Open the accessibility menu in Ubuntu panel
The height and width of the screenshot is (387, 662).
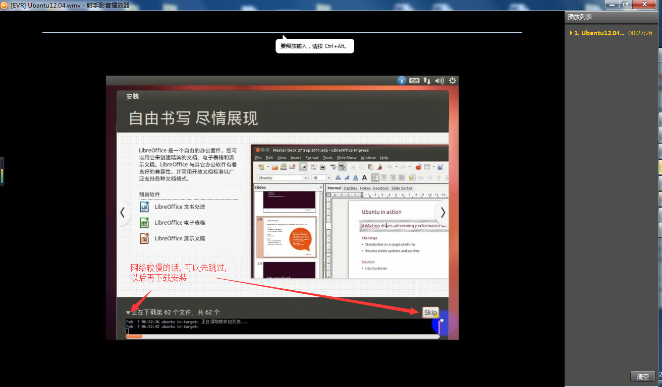pyautogui.click(x=402, y=80)
